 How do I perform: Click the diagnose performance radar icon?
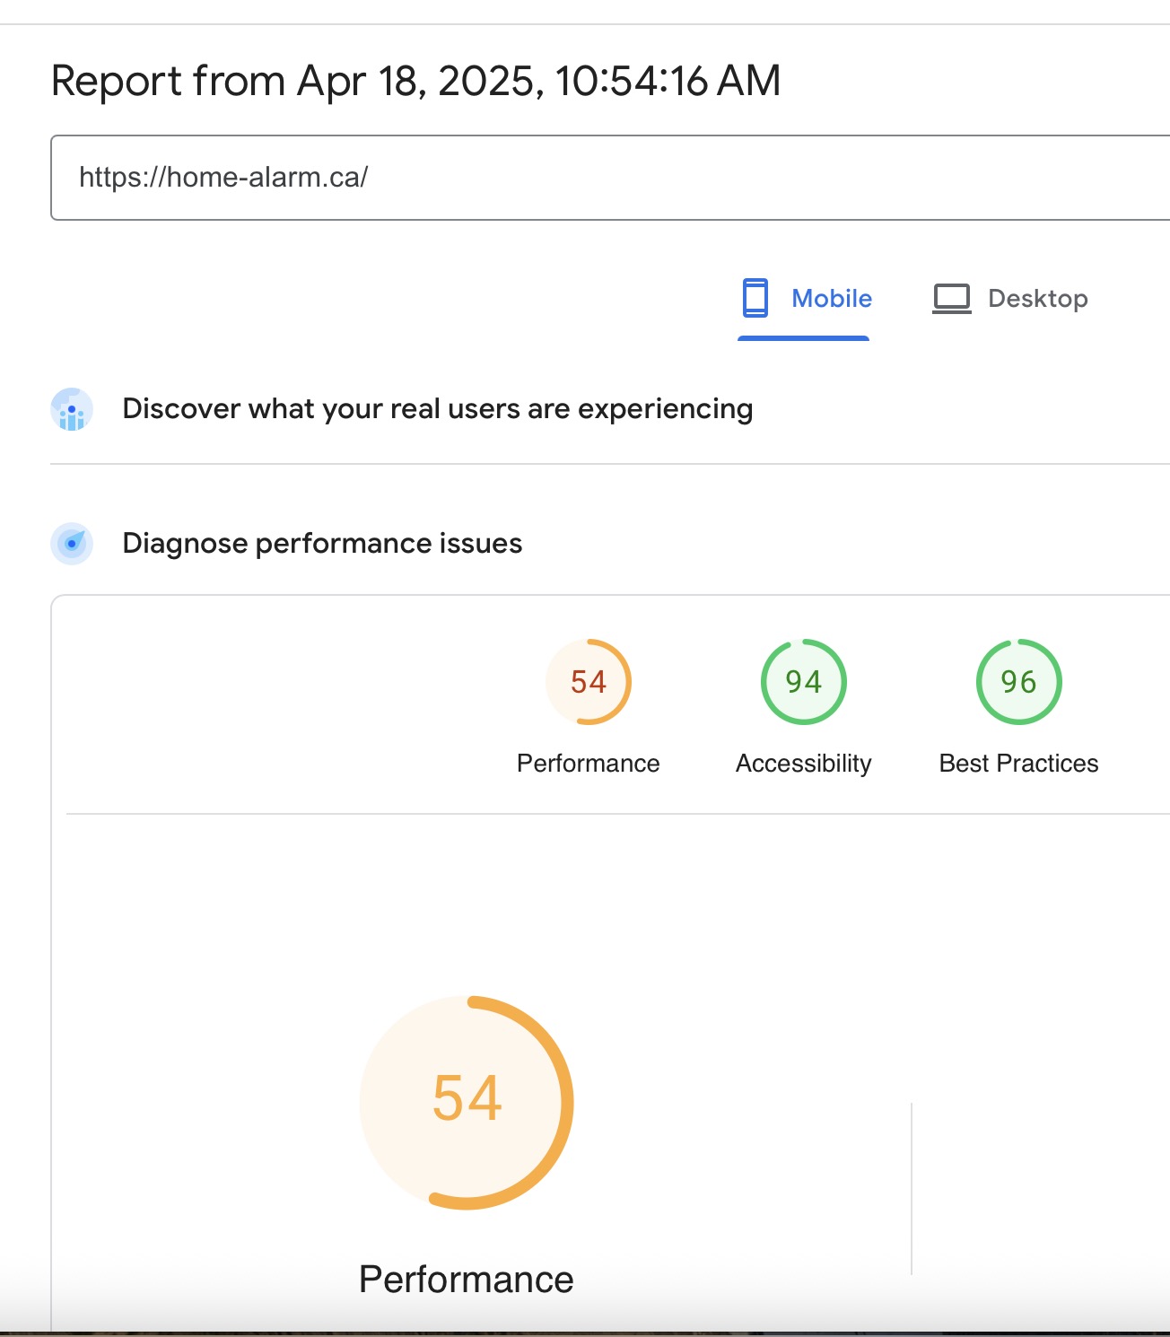point(72,544)
